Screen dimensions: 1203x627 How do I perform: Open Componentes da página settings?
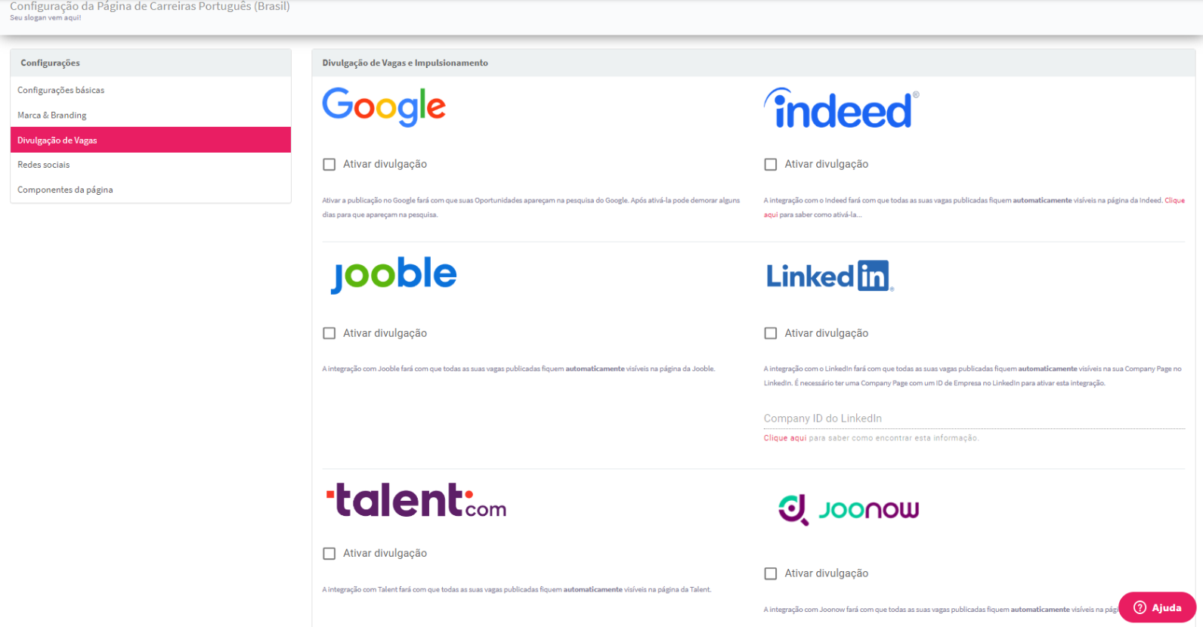[x=150, y=190]
